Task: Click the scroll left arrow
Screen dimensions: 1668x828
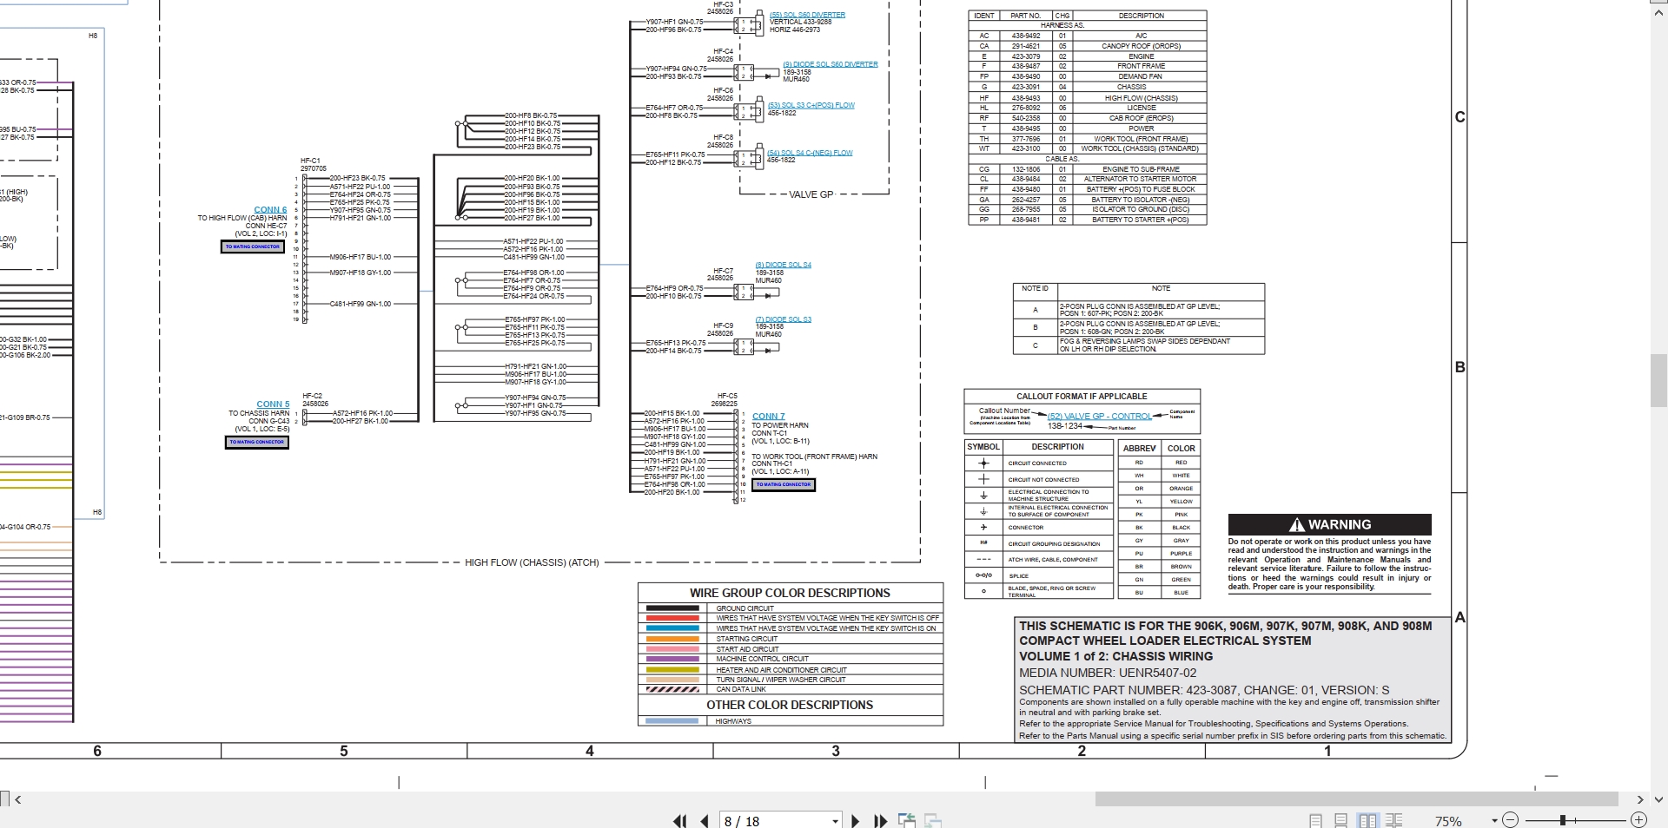Action: pyautogui.click(x=18, y=799)
